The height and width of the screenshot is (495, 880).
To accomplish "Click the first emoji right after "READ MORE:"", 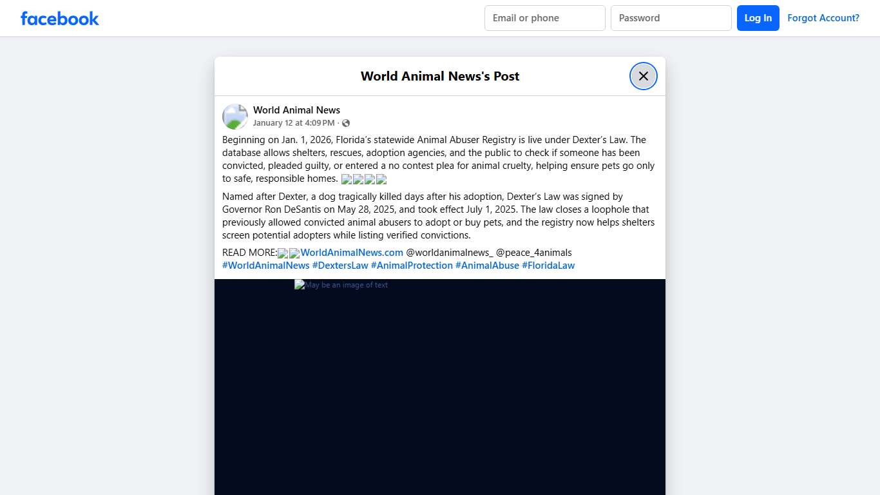I will click(283, 253).
